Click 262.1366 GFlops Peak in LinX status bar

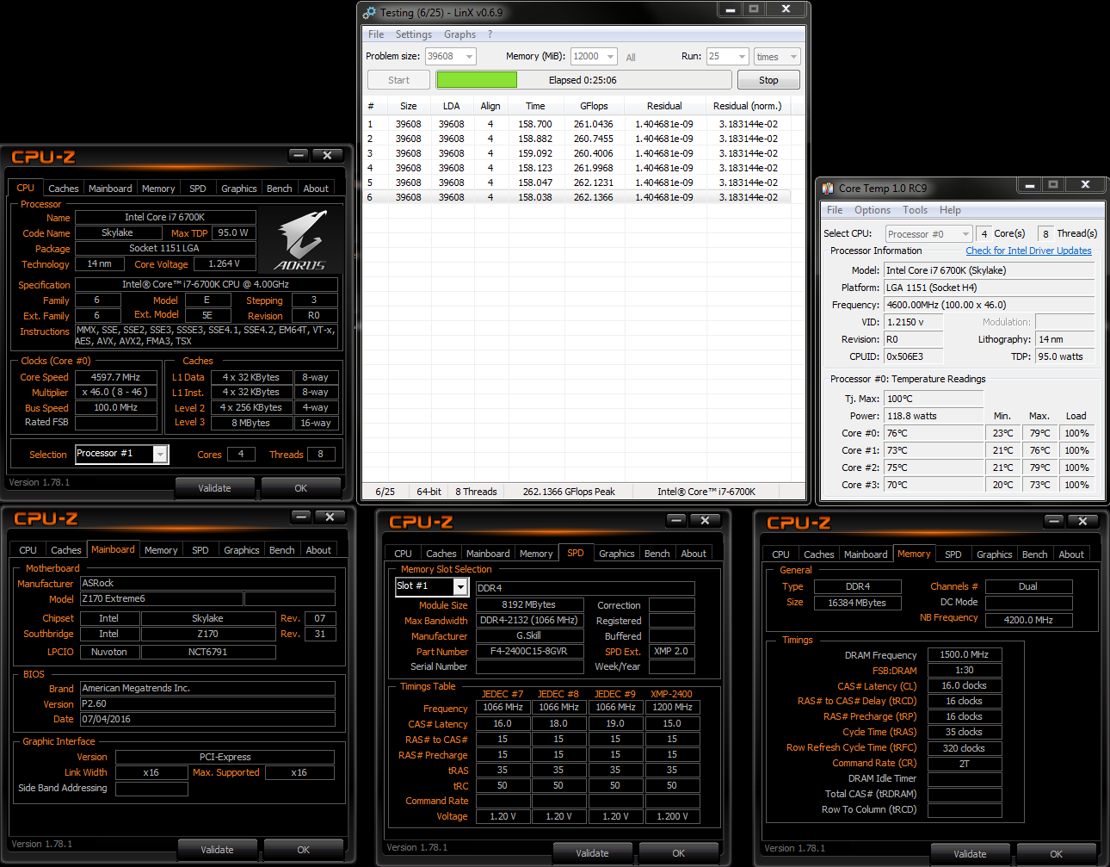(x=569, y=492)
